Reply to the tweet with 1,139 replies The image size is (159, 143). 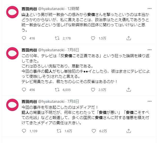(x=24, y=131)
